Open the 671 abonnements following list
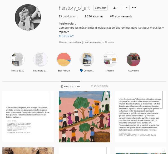This screenshot has width=168, height=154. [121, 16]
